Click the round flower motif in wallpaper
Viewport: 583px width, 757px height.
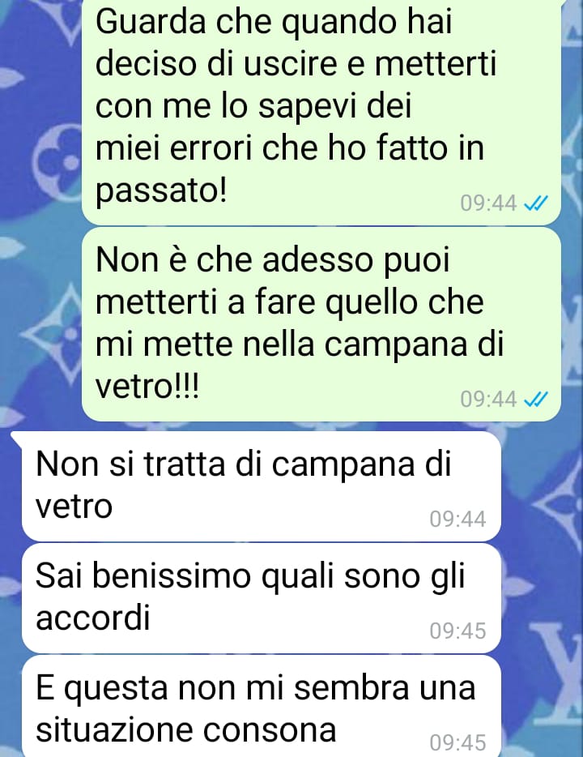click(57, 153)
